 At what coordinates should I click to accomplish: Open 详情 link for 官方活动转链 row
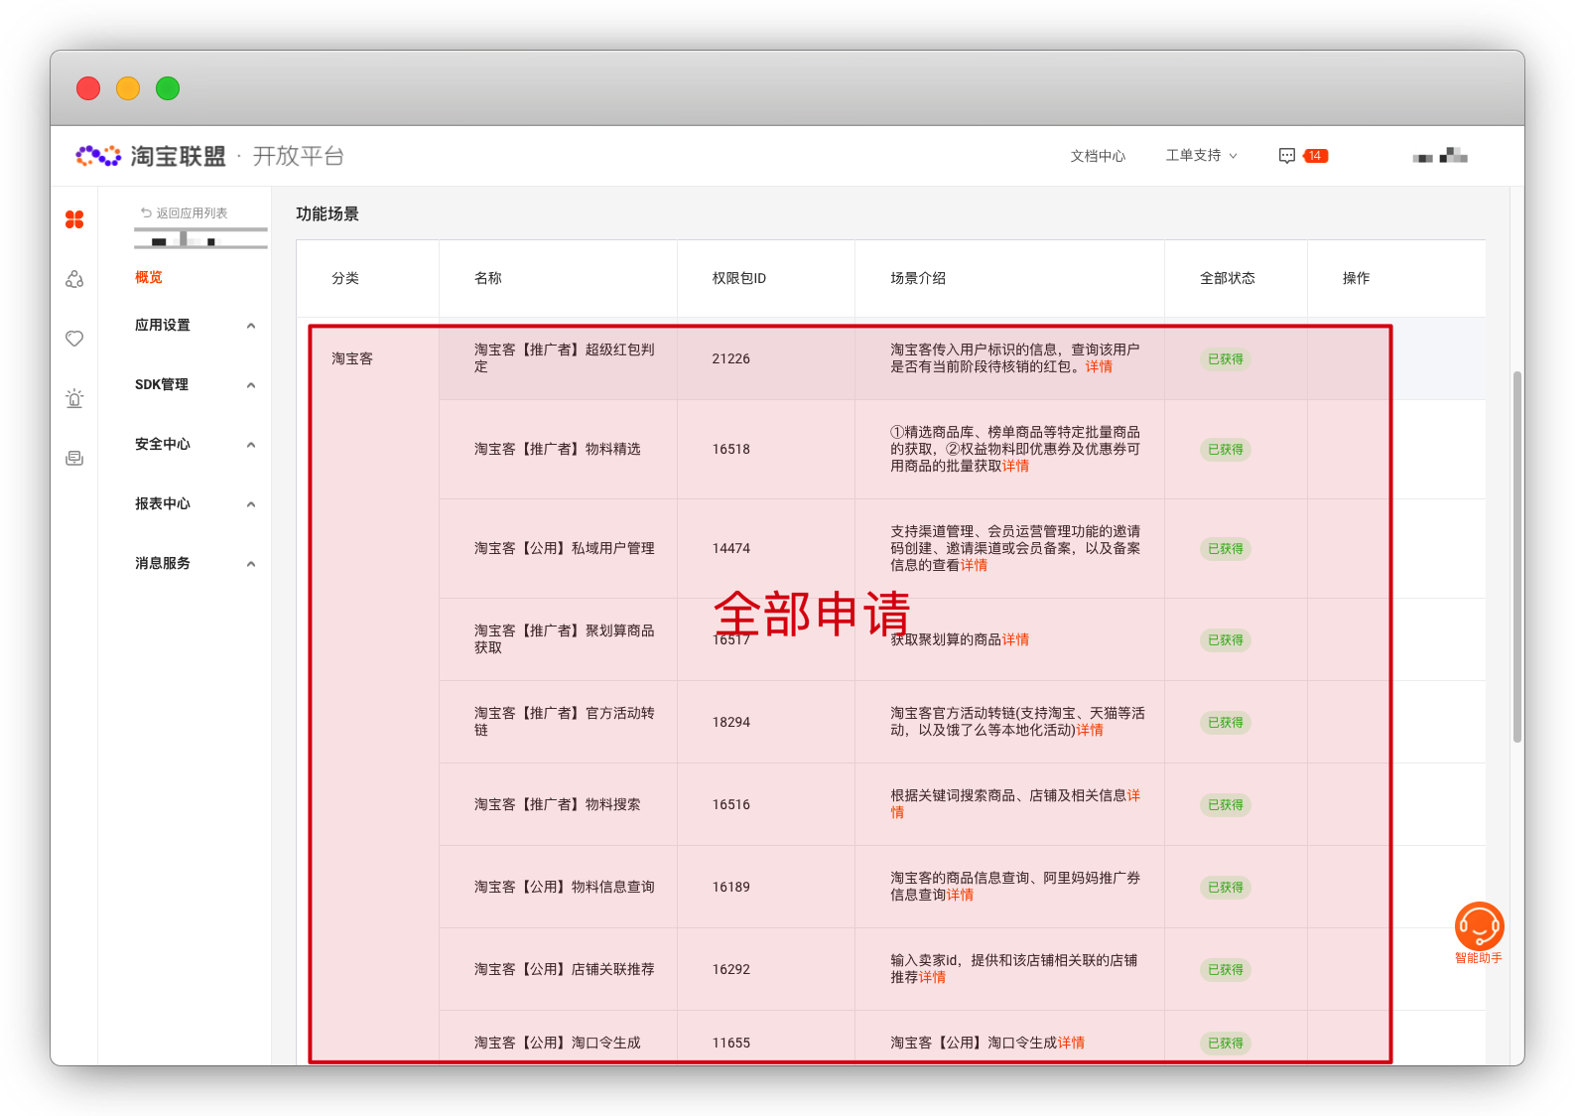pos(1090,730)
